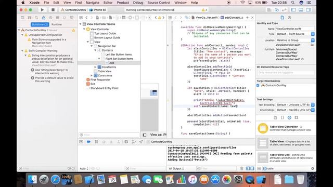Toggle the Navigator panel visibility

click(x=293, y=10)
